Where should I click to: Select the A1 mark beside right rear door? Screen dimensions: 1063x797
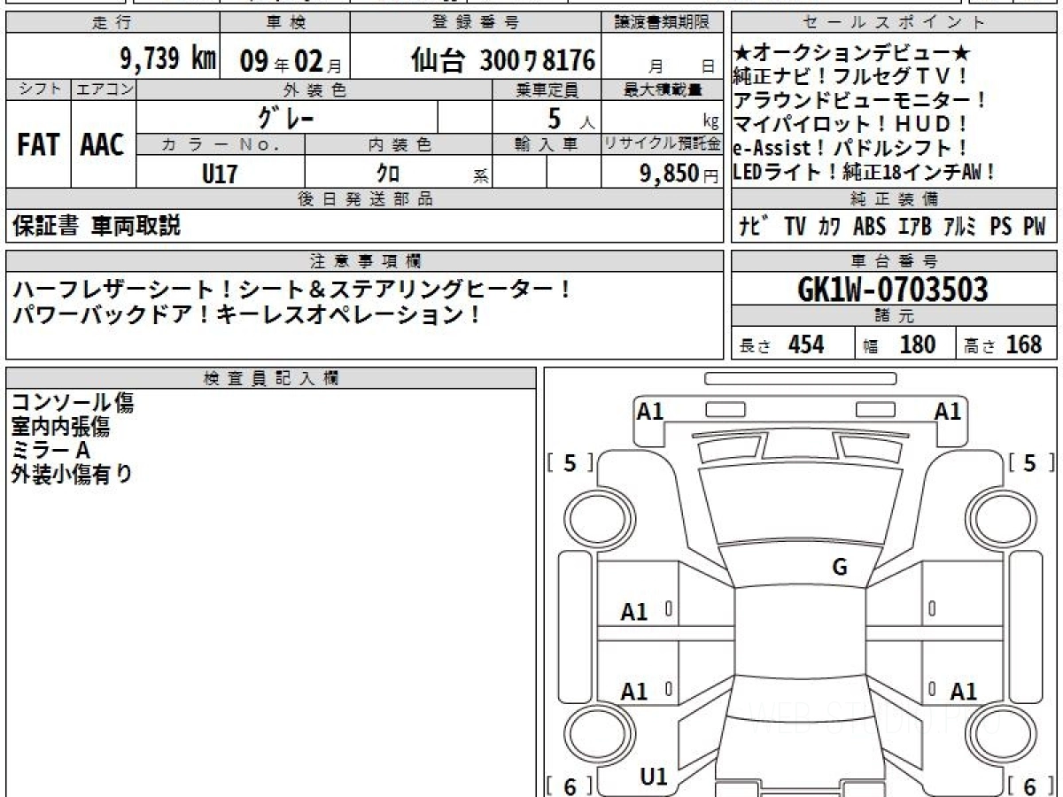point(963,691)
